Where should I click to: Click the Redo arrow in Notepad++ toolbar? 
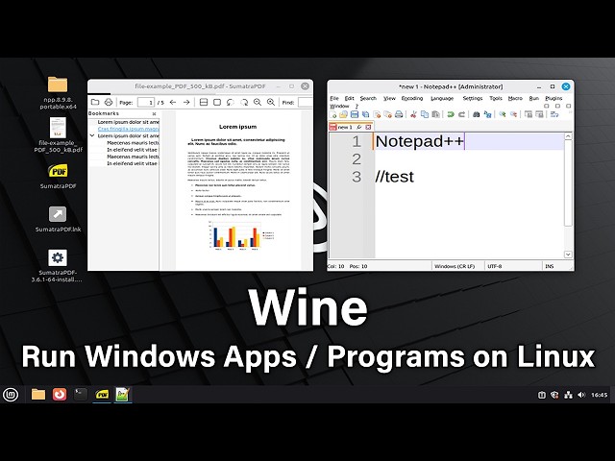coord(461,114)
